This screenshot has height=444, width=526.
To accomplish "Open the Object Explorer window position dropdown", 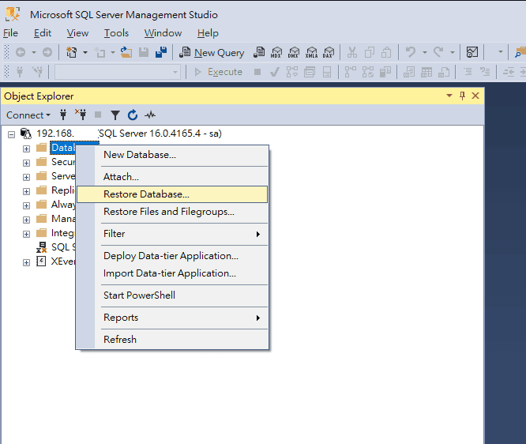I will pos(449,96).
